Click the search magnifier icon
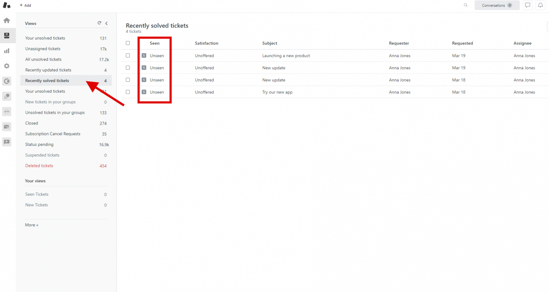The width and height of the screenshot is (549, 292). pyautogui.click(x=465, y=5)
